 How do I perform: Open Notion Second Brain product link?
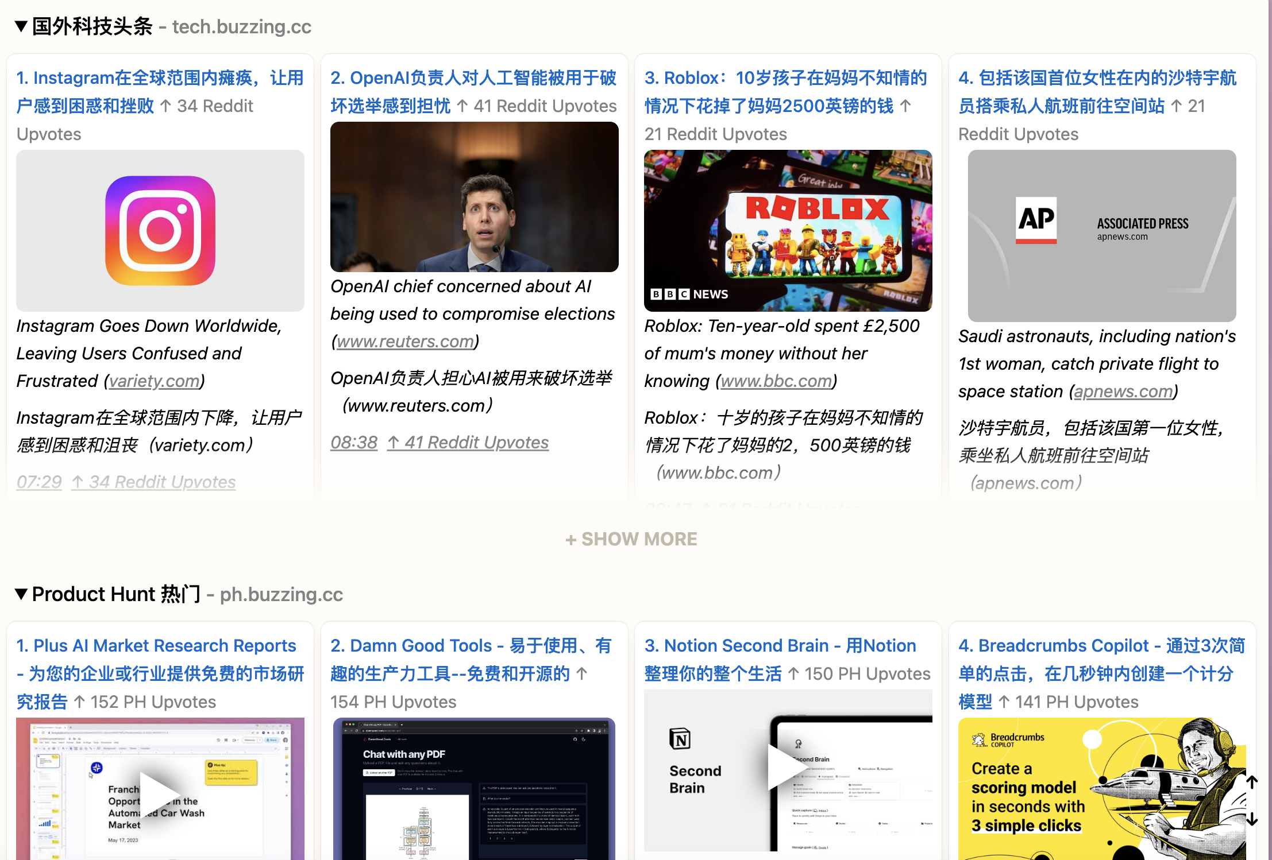[780, 660]
